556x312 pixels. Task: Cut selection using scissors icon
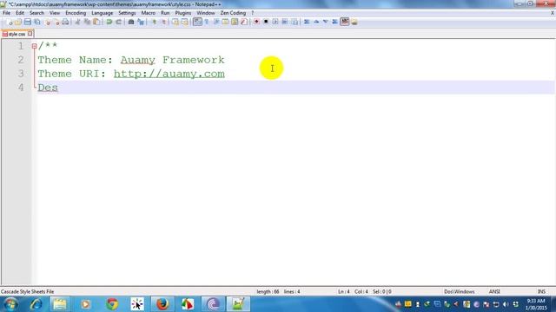pyautogui.click(x=77, y=22)
